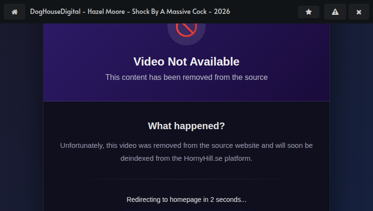Screen dimensions: 373x211
Task: Close the video page with X icon
Action: pos(359,11)
